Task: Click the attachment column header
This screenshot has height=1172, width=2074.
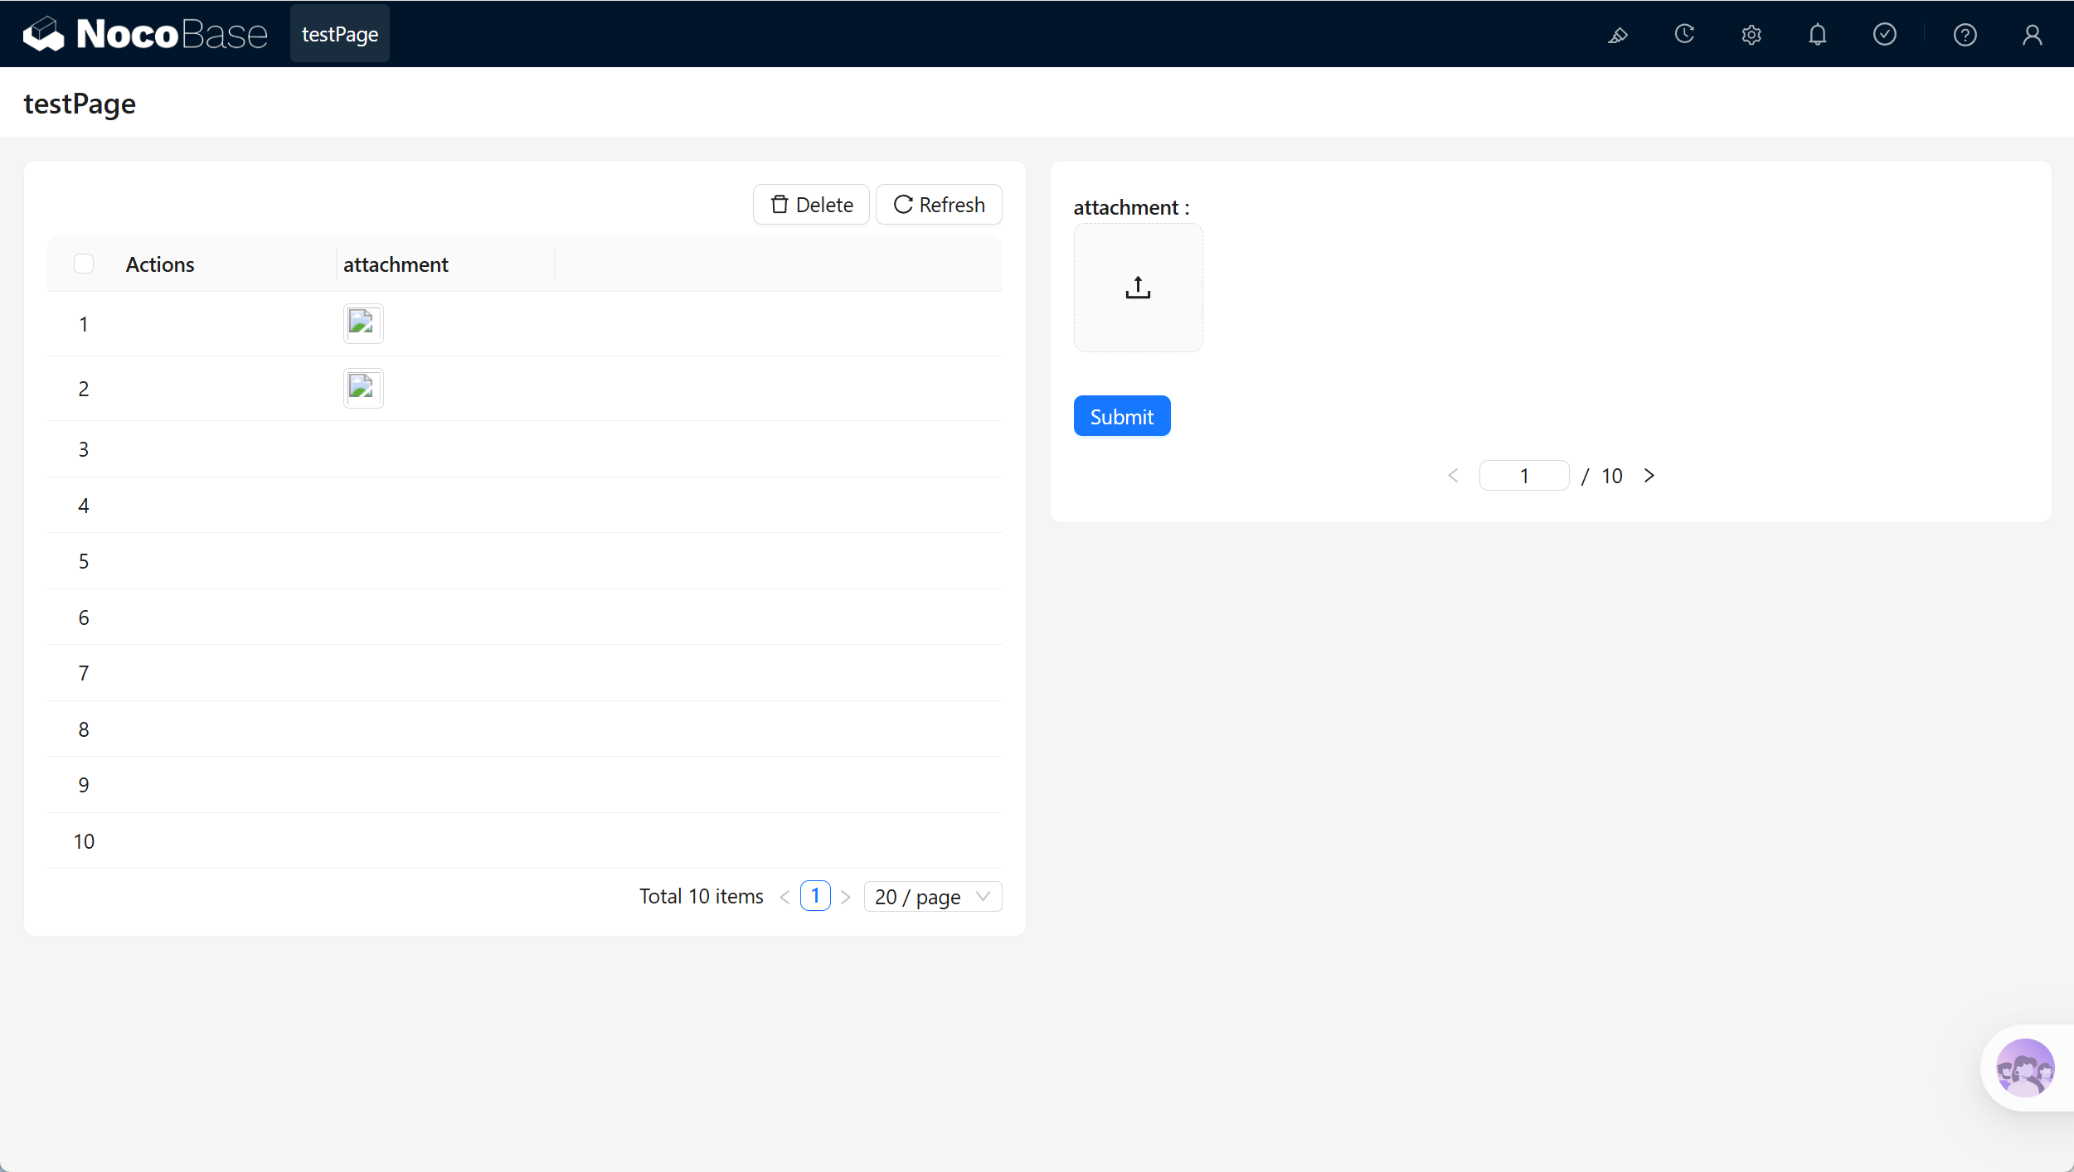Action: click(x=396, y=264)
